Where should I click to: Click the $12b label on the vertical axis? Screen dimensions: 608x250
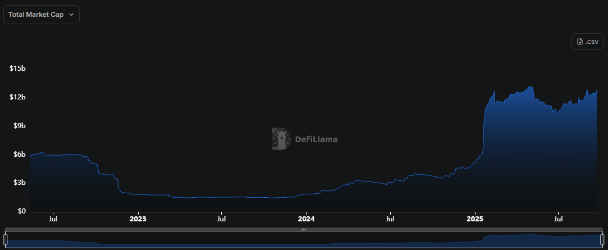[18, 97]
